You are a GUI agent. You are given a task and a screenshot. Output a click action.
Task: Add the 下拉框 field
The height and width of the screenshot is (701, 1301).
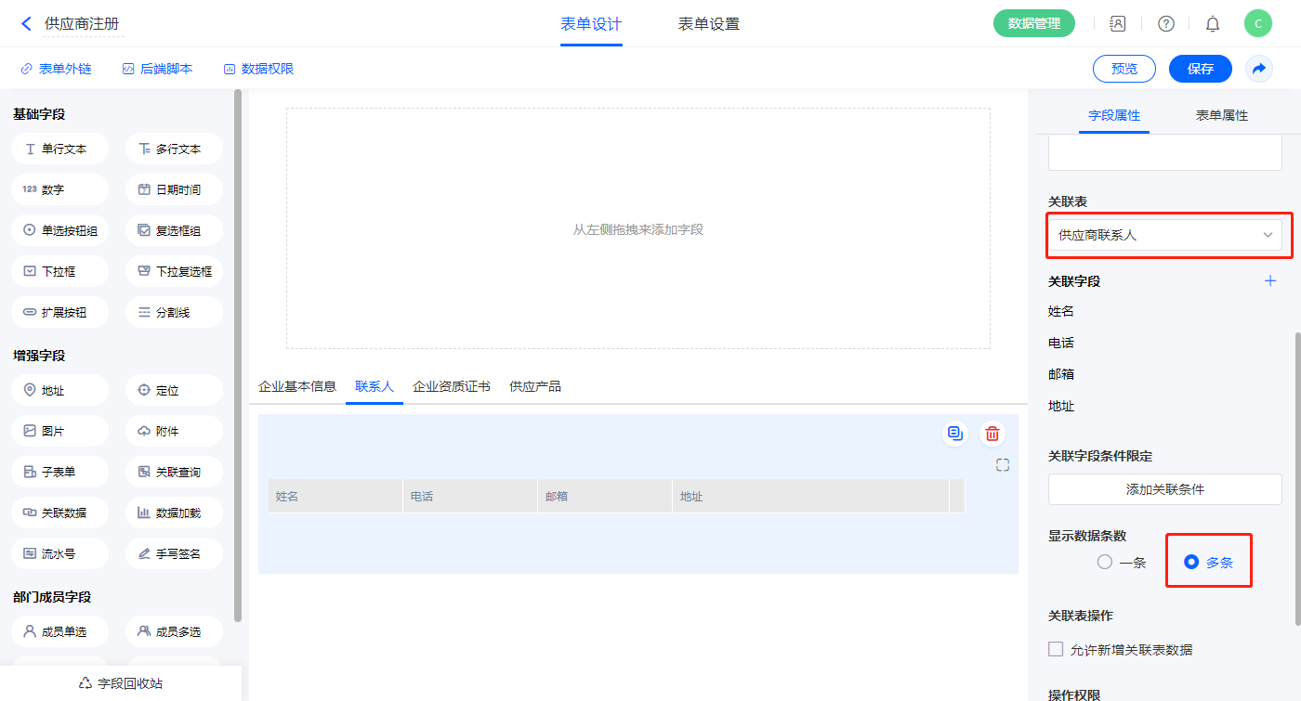click(x=59, y=272)
